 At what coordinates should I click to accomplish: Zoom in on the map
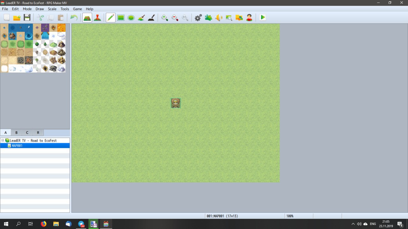click(x=165, y=17)
